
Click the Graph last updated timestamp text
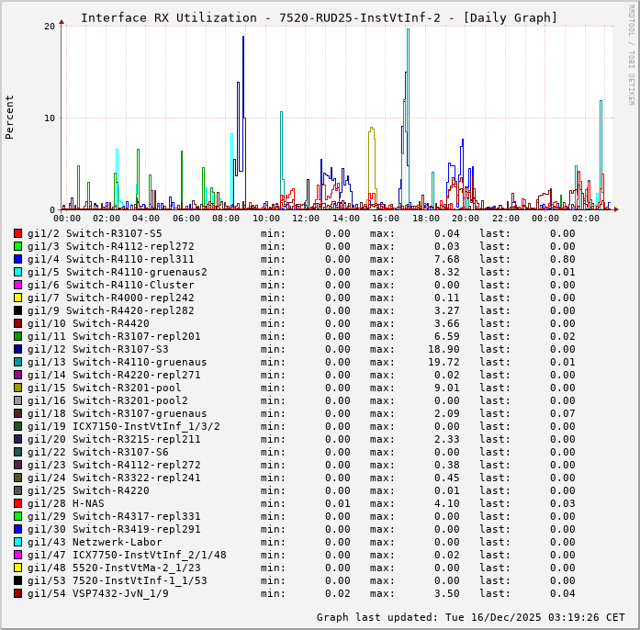click(470, 617)
